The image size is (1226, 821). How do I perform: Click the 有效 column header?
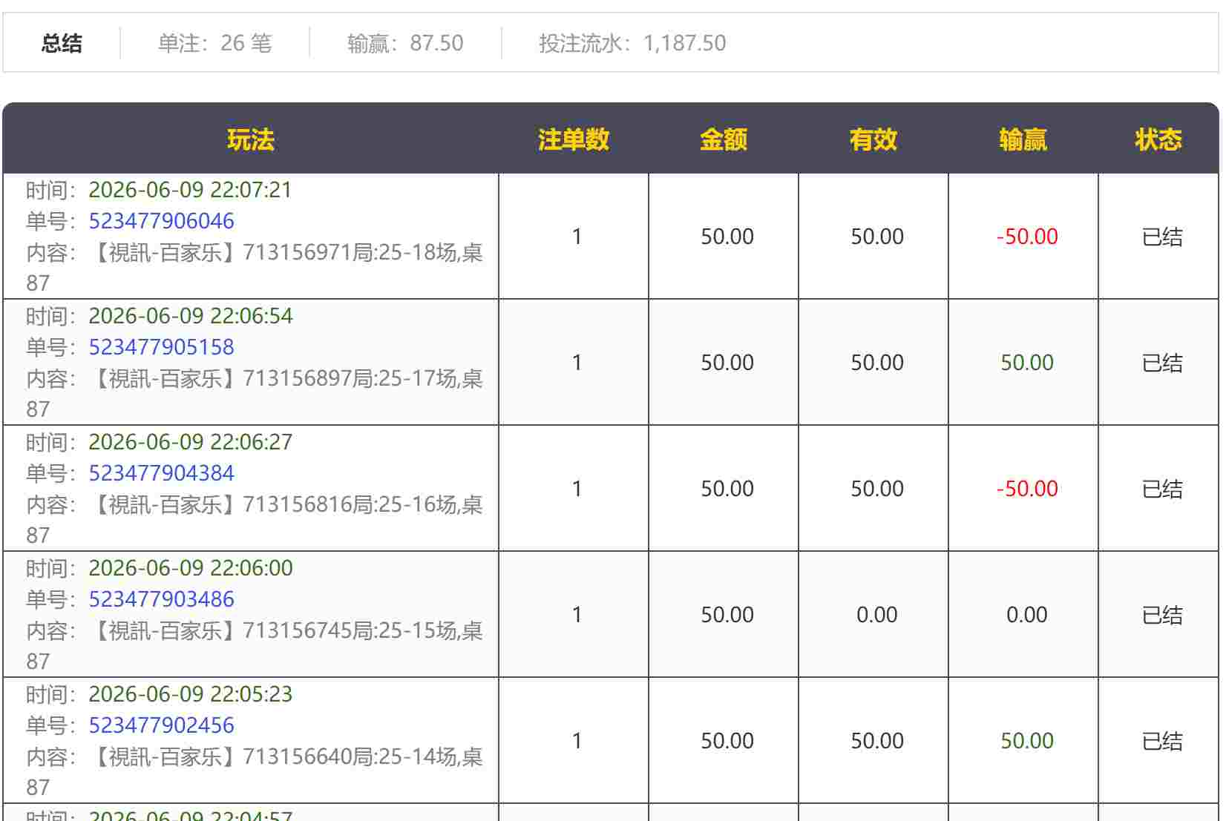(x=873, y=139)
